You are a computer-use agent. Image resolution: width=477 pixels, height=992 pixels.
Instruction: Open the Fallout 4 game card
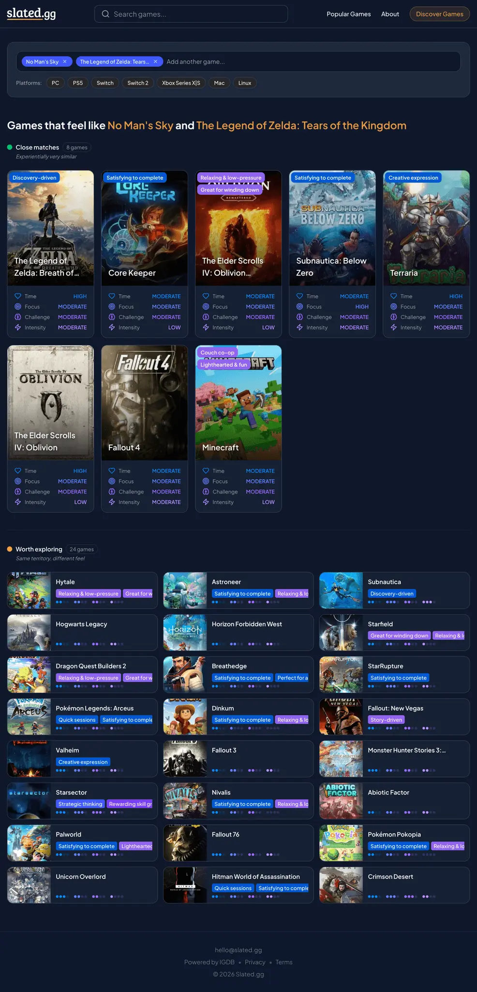(x=145, y=429)
